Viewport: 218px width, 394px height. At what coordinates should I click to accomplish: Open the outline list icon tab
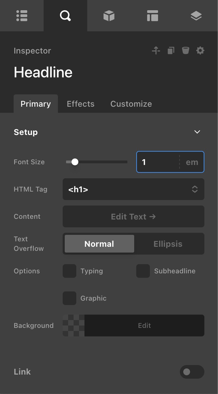tap(22, 16)
